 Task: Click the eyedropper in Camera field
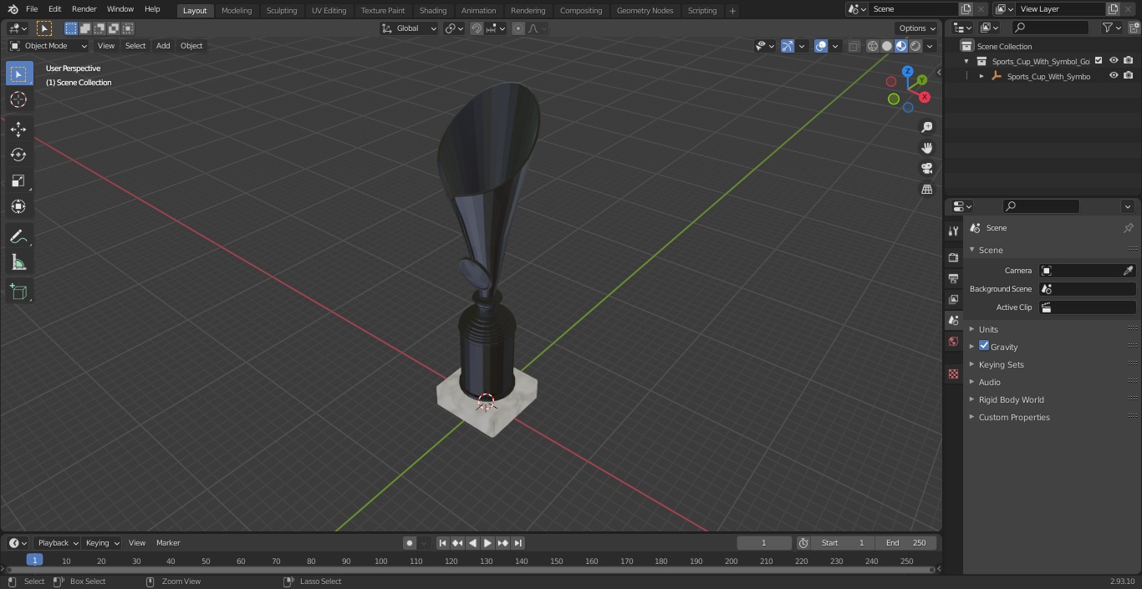tap(1128, 271)
